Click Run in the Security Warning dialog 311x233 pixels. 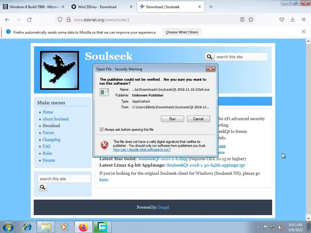pos(173,119)
